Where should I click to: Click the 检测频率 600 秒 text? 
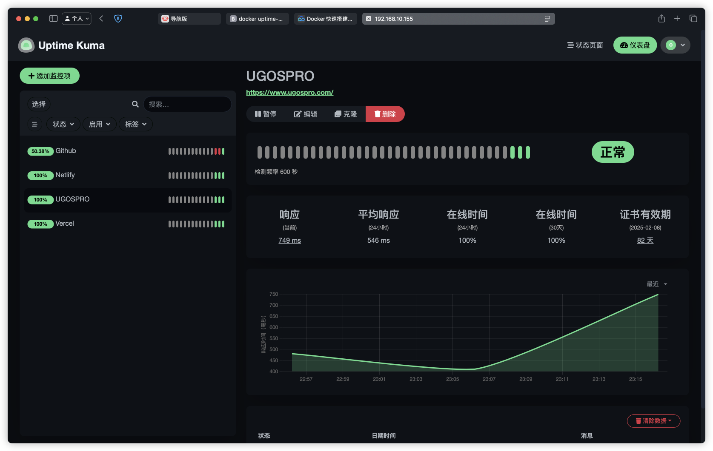pyautogui.click(x=276, y=172)
